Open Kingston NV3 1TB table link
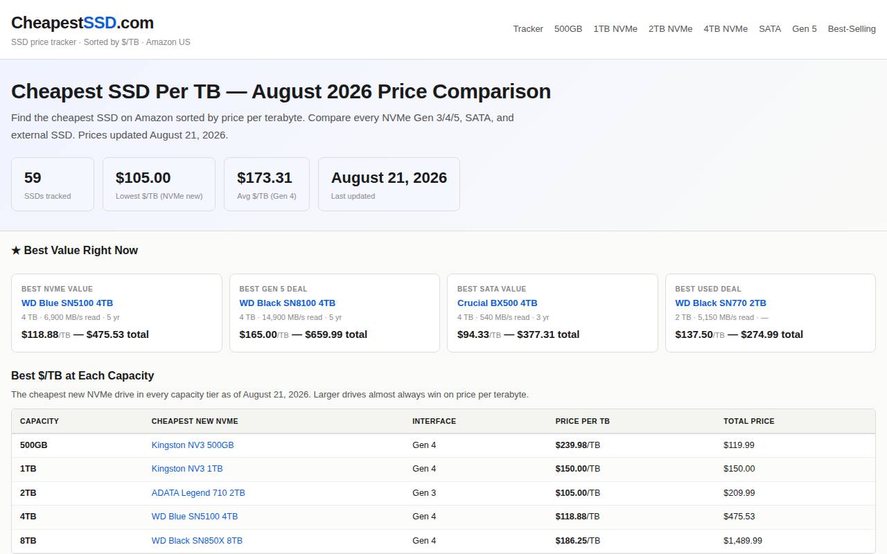Screen dimensions: 887x554 tap(187, 469)
